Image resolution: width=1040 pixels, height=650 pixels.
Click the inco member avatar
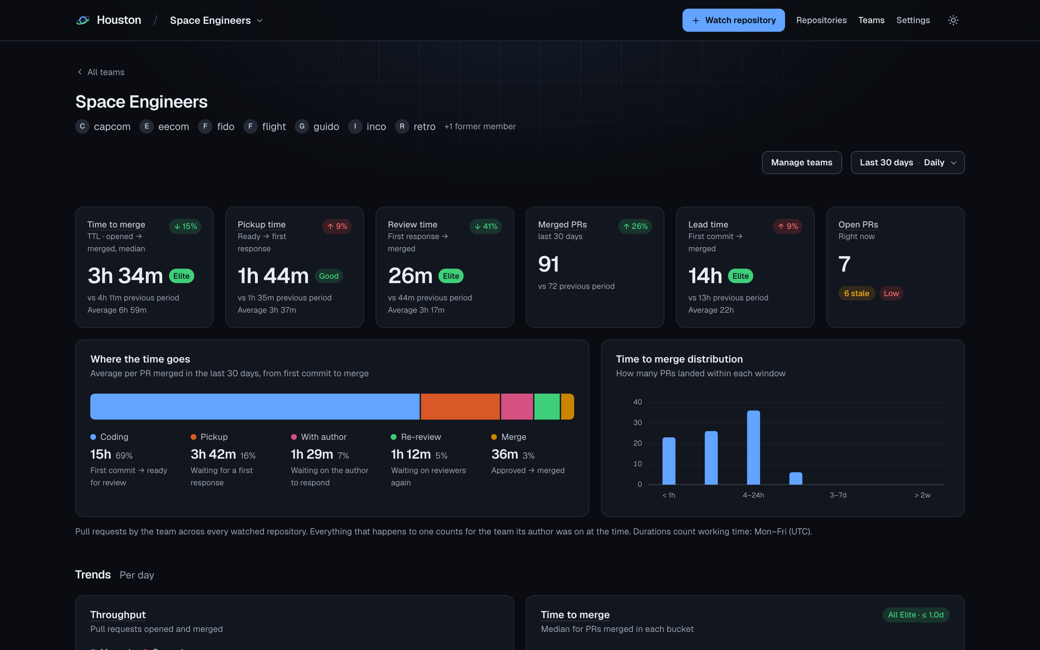(x=355, y=126)
